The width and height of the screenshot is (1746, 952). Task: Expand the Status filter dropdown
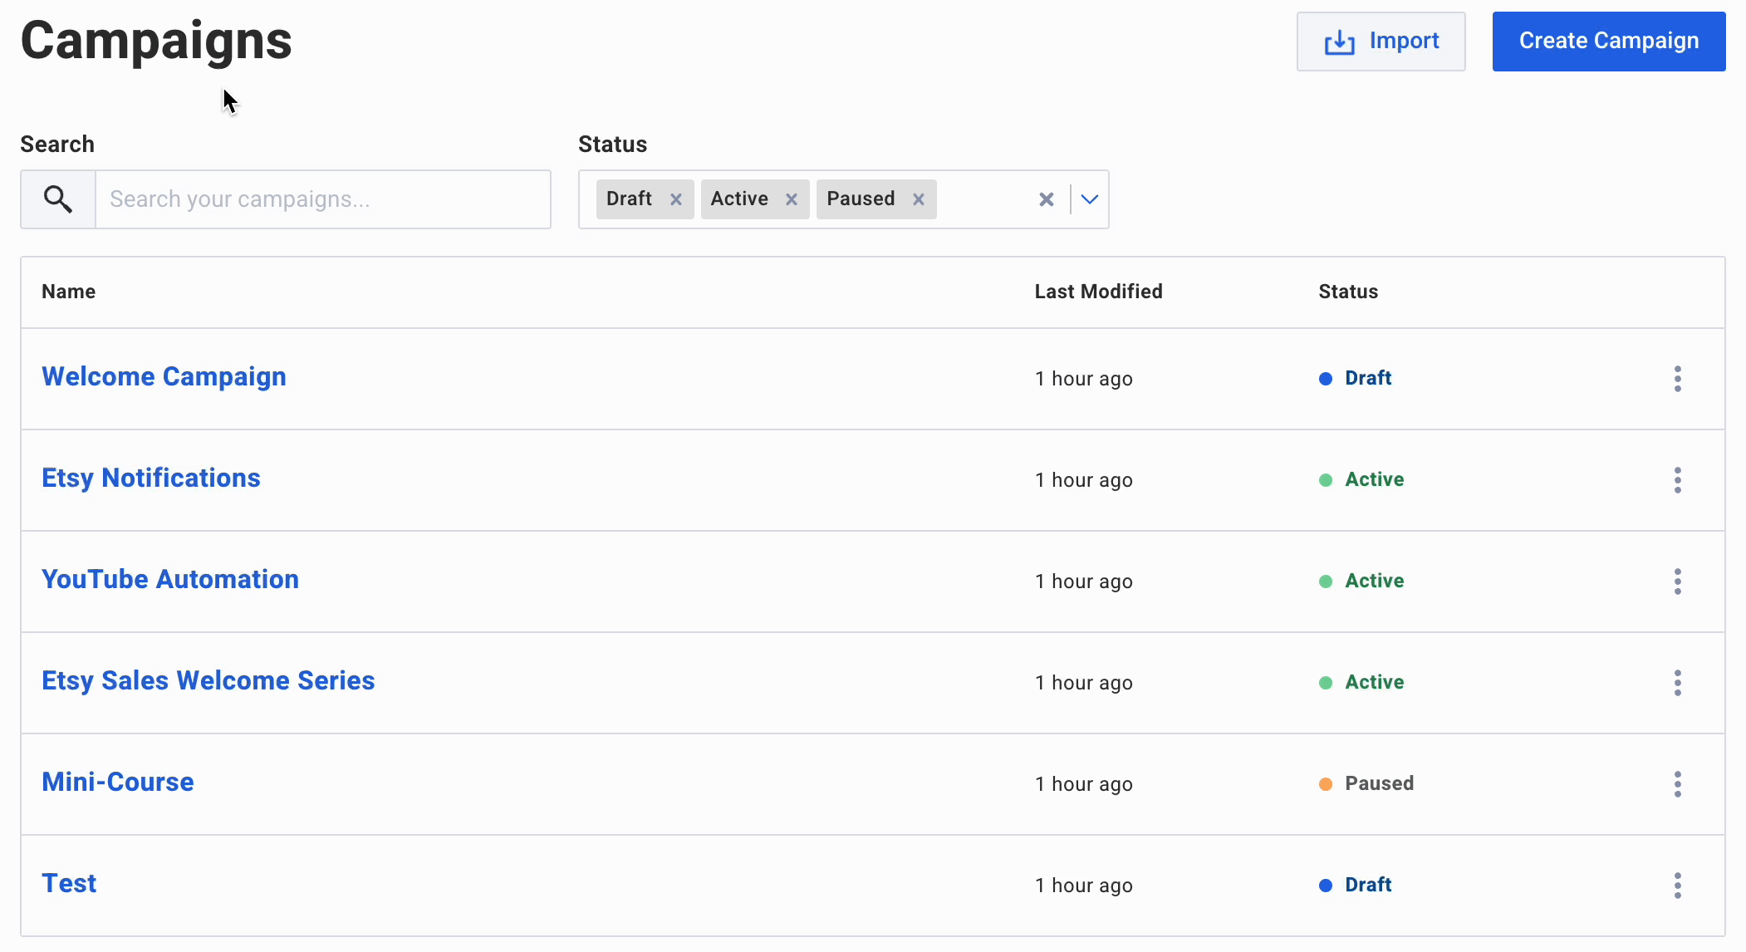point(1087,199)
